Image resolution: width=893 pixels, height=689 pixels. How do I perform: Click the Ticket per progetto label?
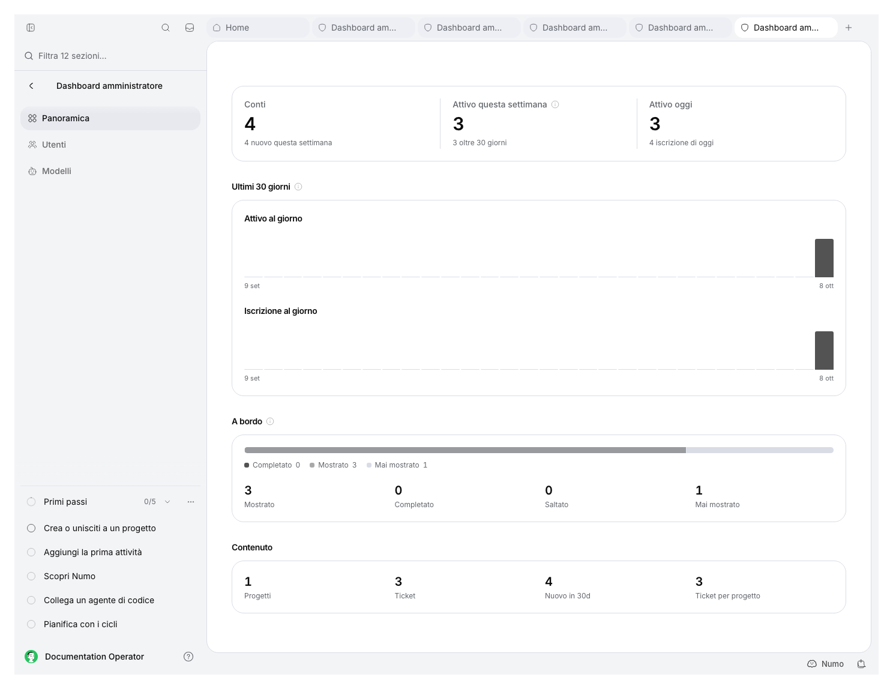[727, 596]
